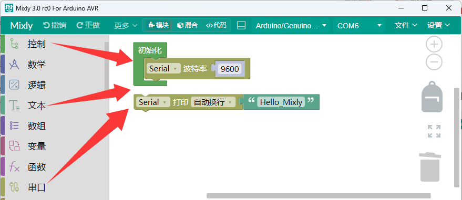Toggle the bottom panel layout icon

[241, 25]
